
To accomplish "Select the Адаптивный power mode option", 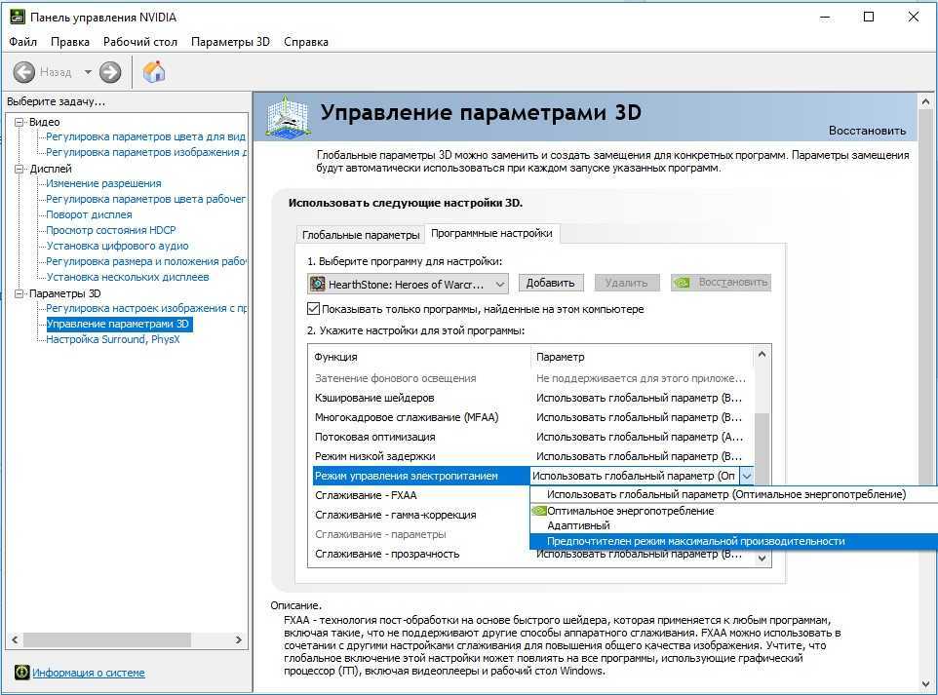I will tap(578, 525).
